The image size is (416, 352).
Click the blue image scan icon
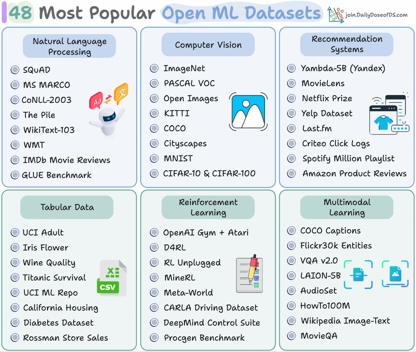click(x=395, y=274)
